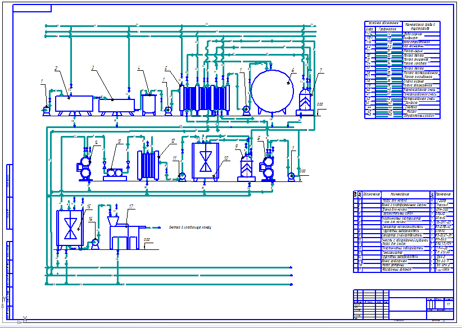
Task: Select the middle-row pump unit on its base plate
Action: (x=115, y=175)
